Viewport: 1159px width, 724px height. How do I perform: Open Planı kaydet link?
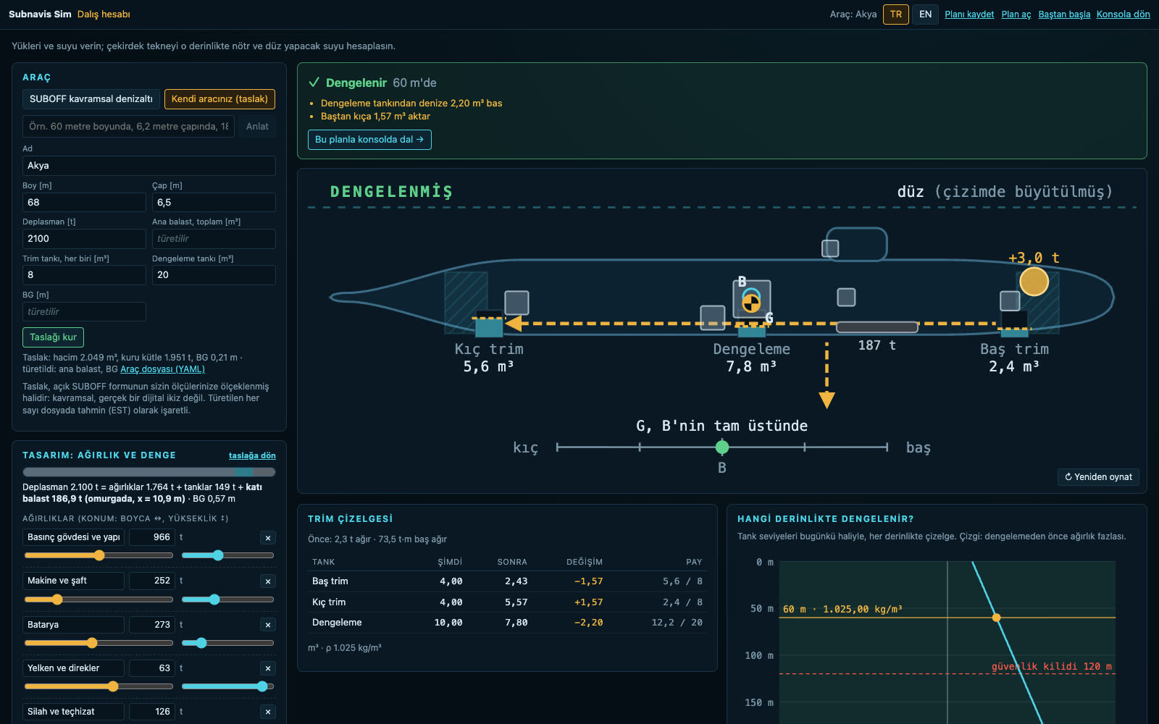[969, 14]
